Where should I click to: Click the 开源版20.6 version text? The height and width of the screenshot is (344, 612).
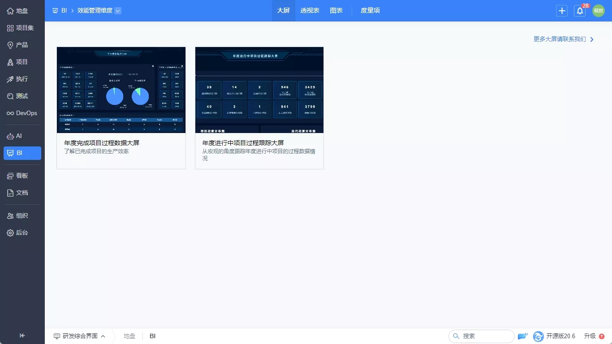click(x=561, y=336)
